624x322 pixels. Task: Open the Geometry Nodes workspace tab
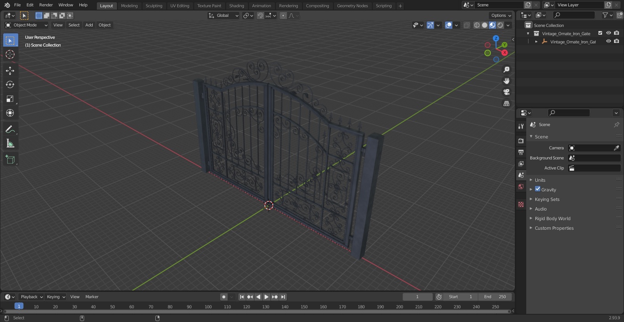[352, 6]
